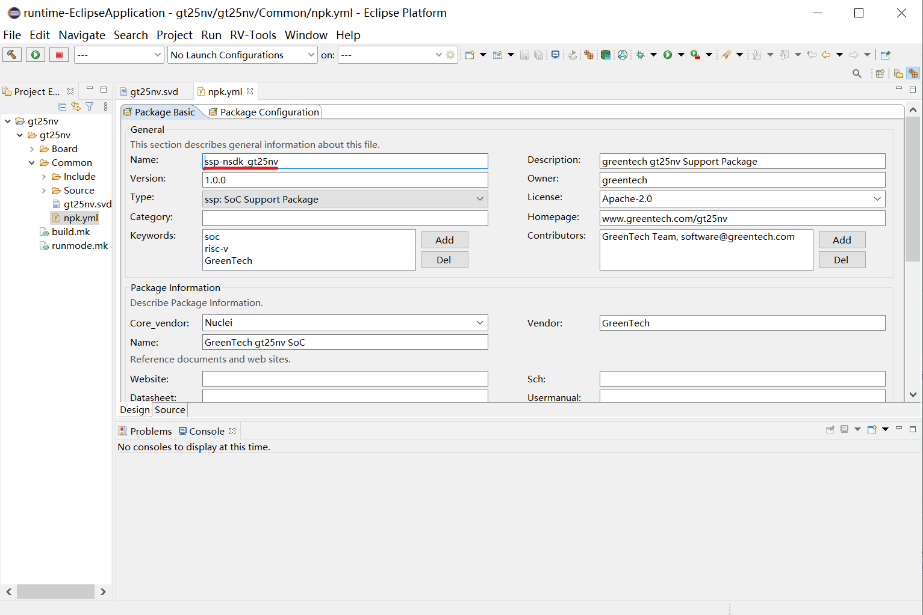Click the Run with red toolbox icon

pos(695,55)
